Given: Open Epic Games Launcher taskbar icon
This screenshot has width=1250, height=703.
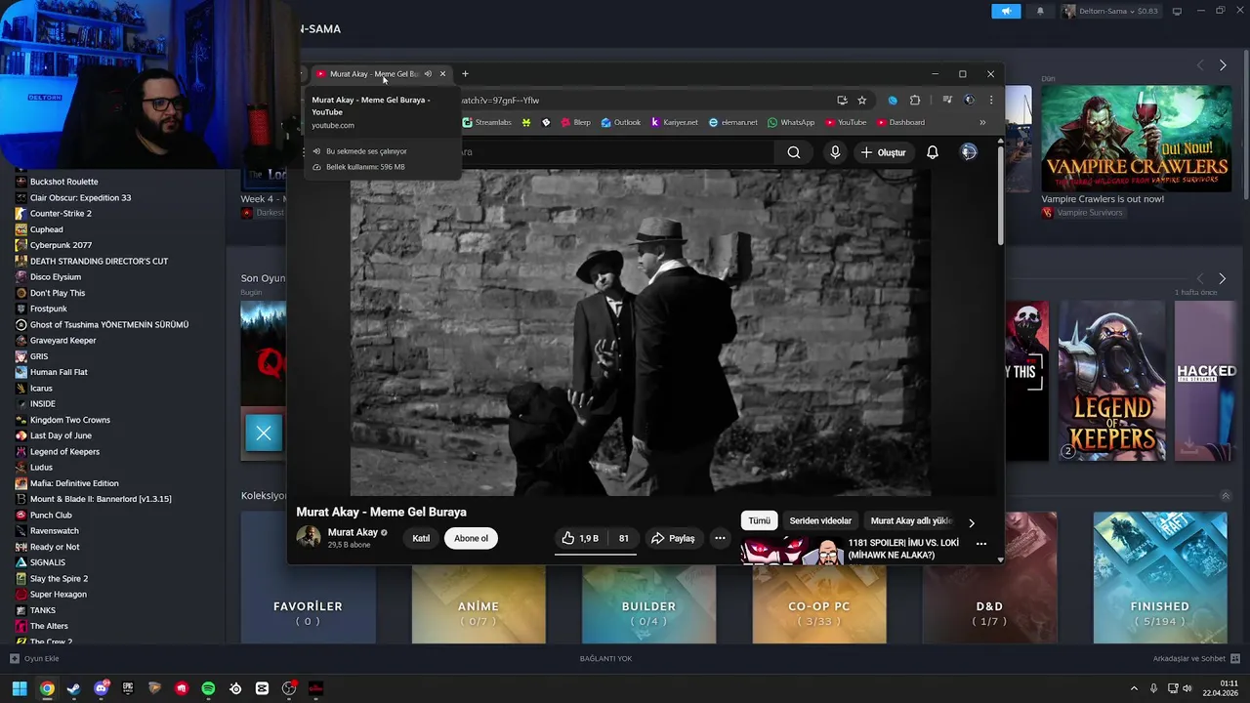Looking at the screenshot, I should click(128, 688).
